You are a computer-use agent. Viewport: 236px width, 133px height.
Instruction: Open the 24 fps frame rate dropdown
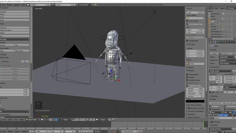230,87
